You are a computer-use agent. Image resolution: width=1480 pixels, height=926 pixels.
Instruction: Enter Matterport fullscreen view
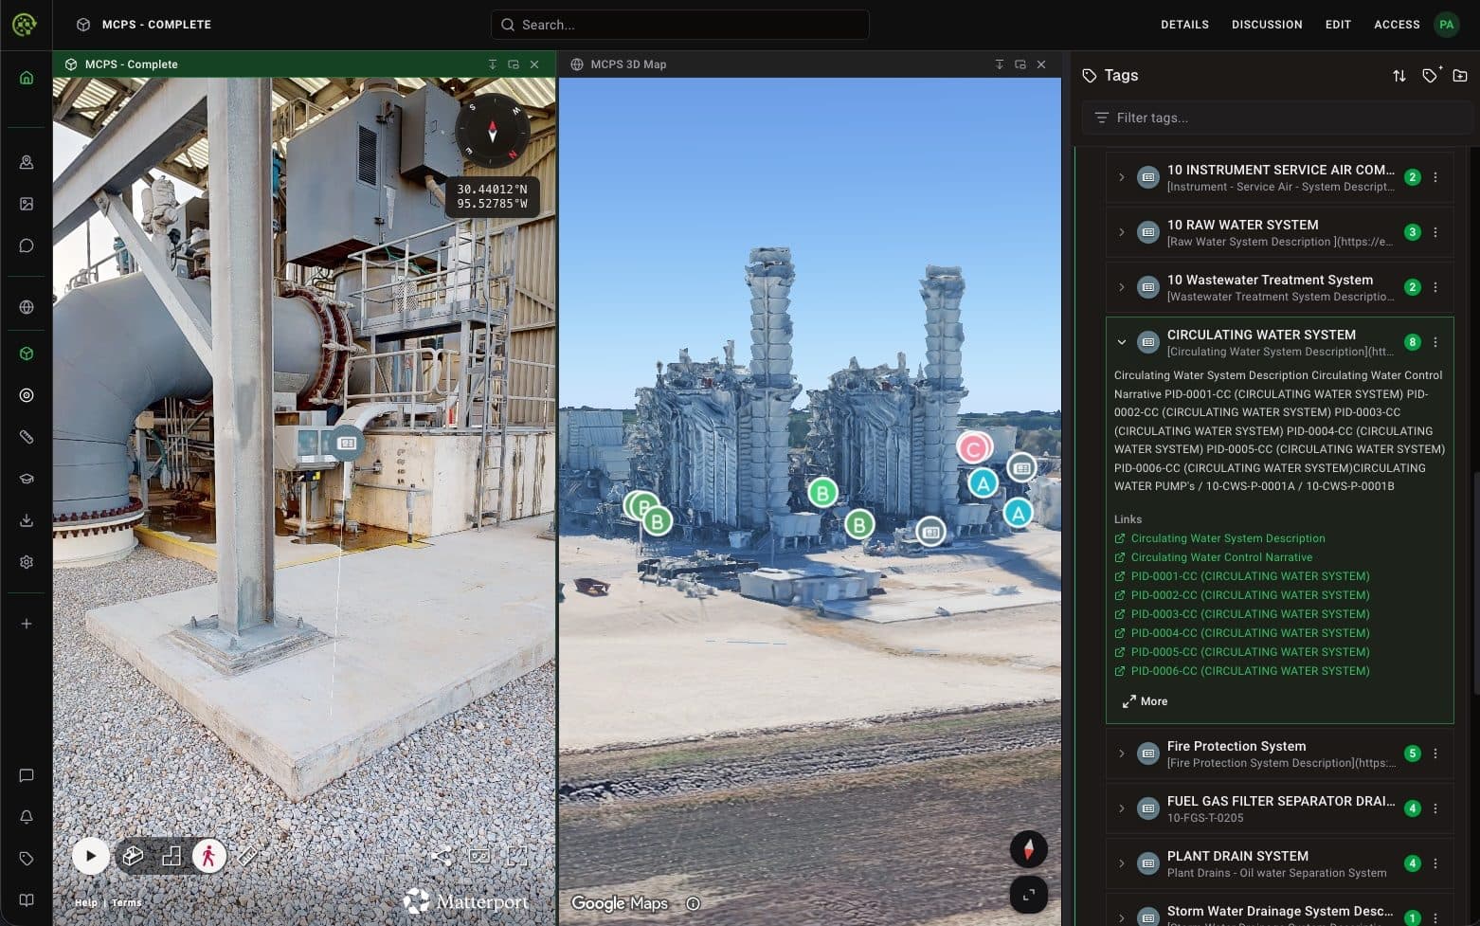[516, 856]
